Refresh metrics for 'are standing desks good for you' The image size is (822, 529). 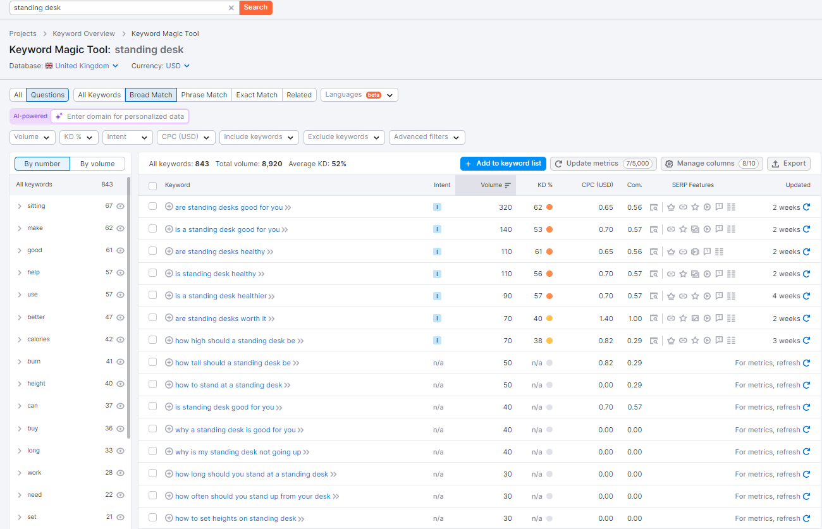806,207
